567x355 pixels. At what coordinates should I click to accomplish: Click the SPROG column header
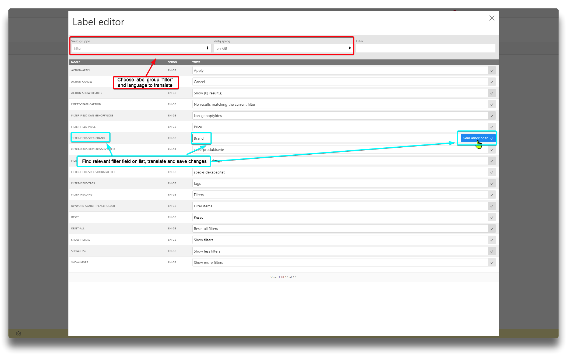click(172, 62)
